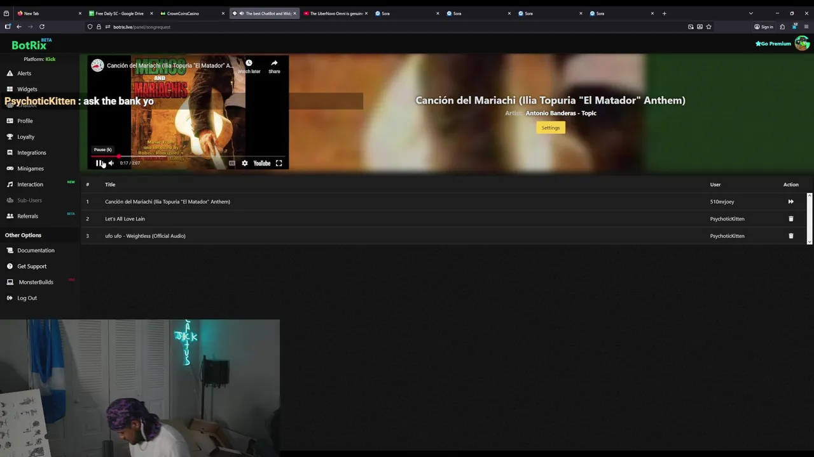Click the Get Support question icon
814x457 pixels.
pos(10,266)
